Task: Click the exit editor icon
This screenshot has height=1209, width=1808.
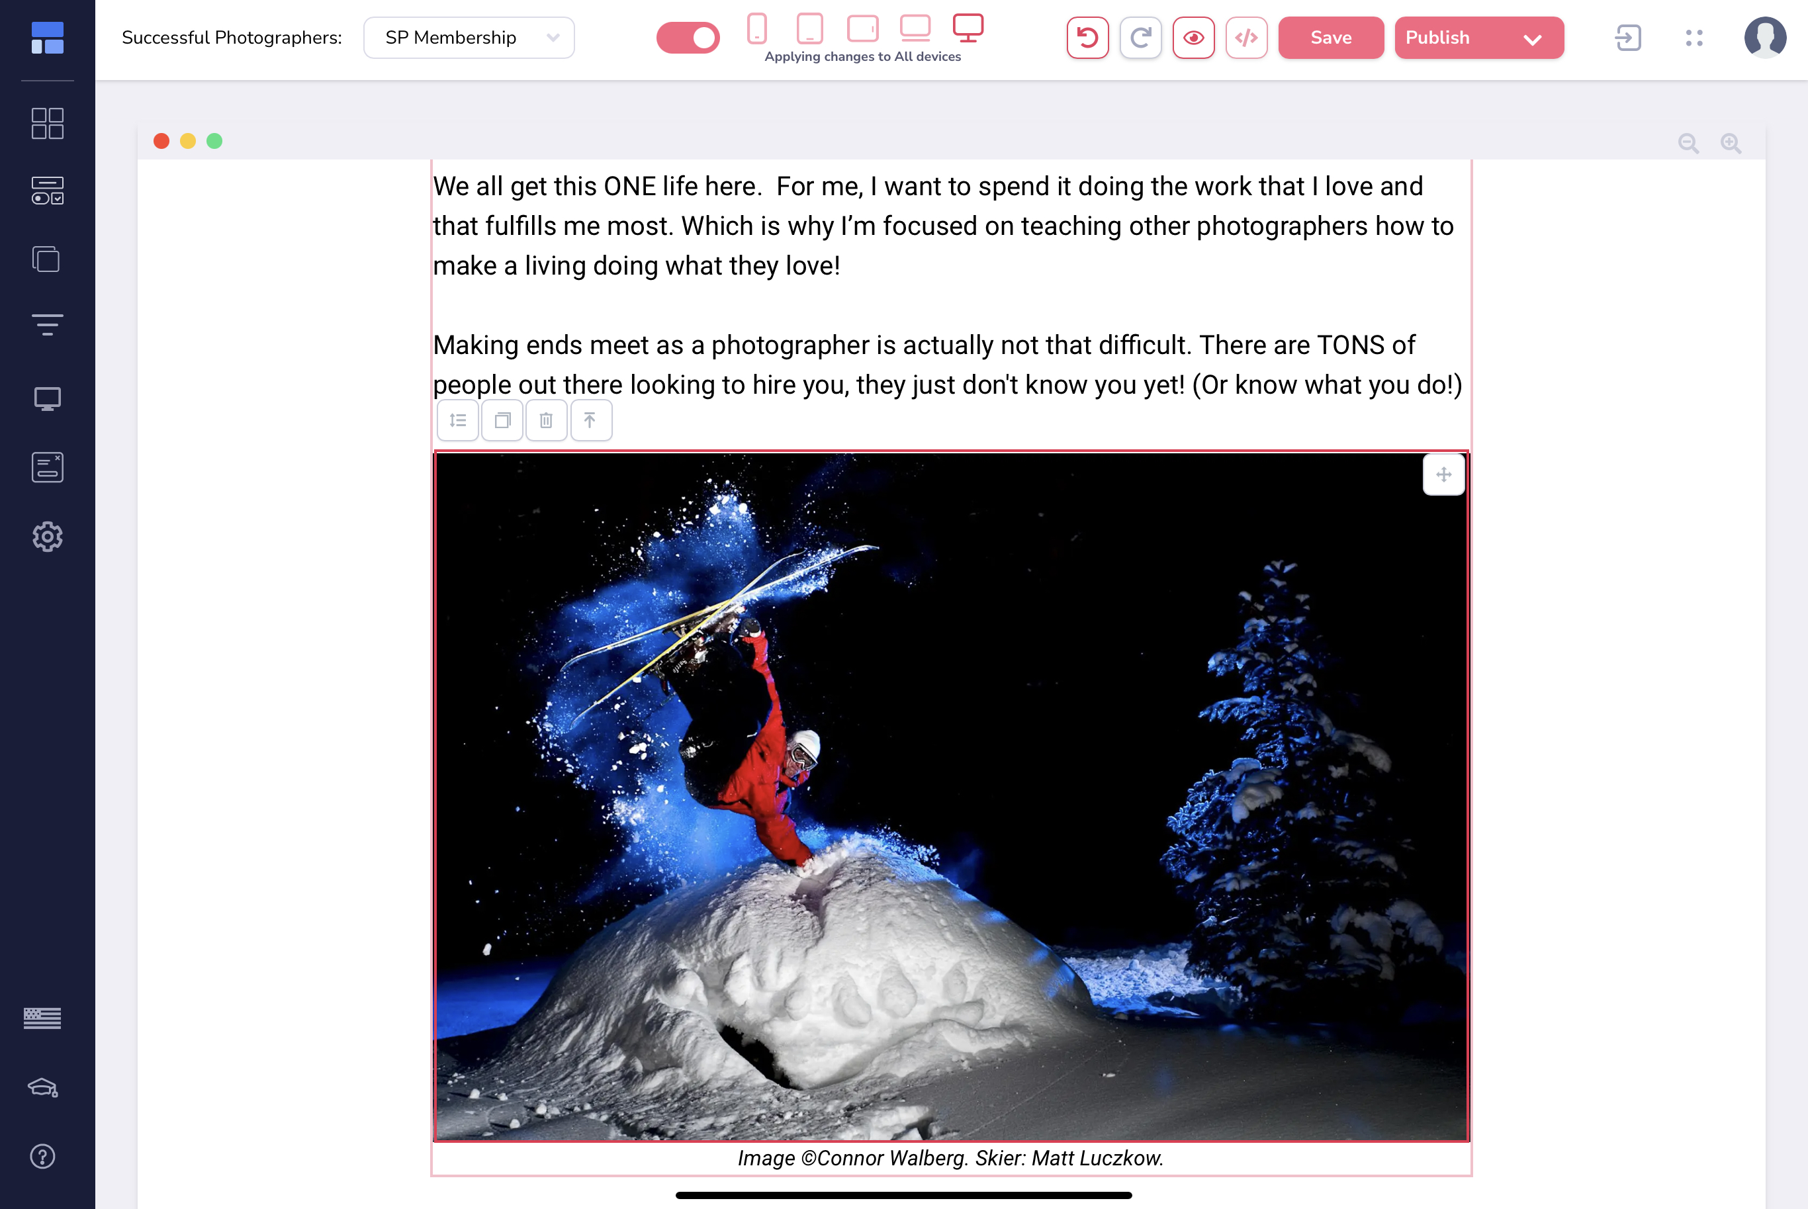Action: [1629, 38]
